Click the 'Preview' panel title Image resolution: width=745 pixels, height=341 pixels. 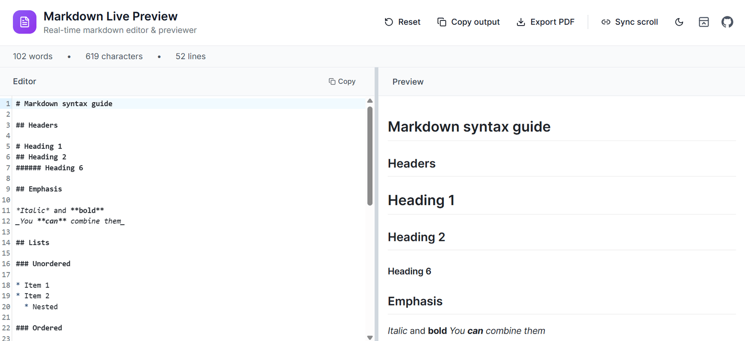click(x=408, y=82)
